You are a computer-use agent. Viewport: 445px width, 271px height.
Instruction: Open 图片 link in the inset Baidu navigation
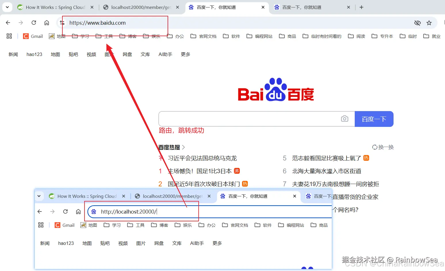[141, 243]
